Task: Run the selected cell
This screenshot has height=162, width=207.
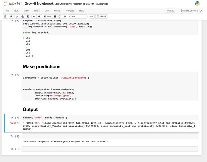Action: tap(47, 16)
